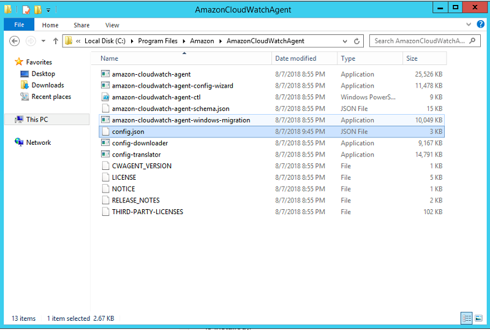Select THIRD-PARTY-LICENSES file icon

tap(105, 212)
